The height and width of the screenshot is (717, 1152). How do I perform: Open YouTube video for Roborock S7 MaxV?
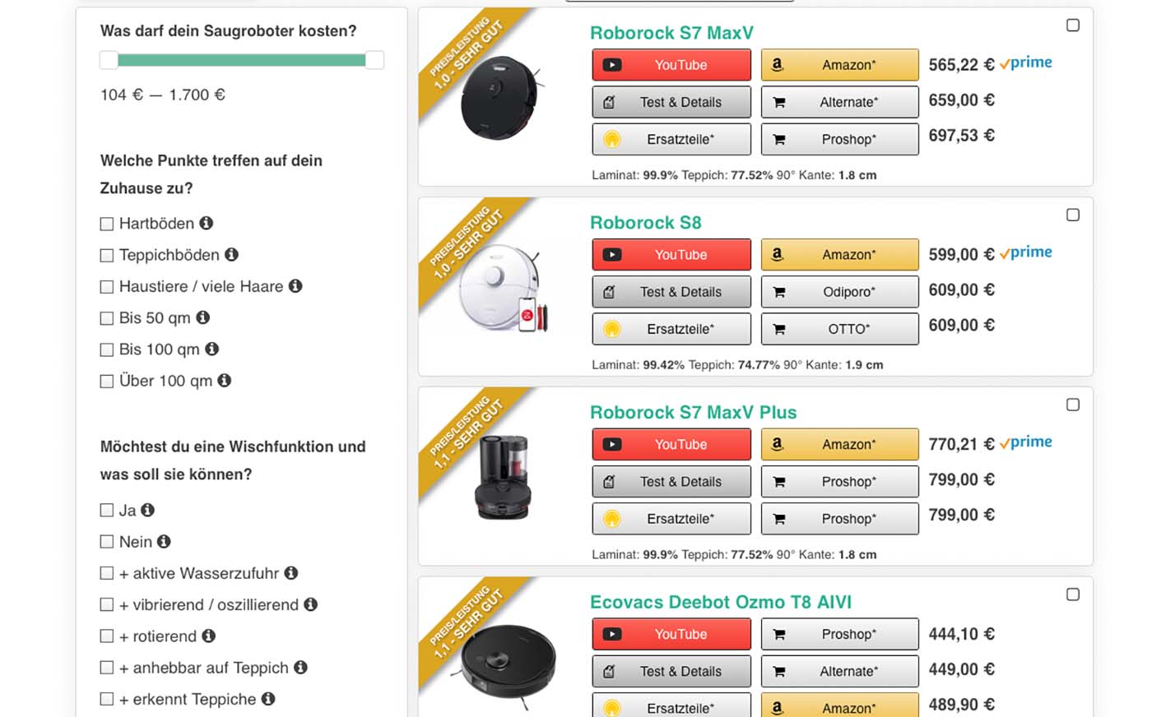[671, 65]
